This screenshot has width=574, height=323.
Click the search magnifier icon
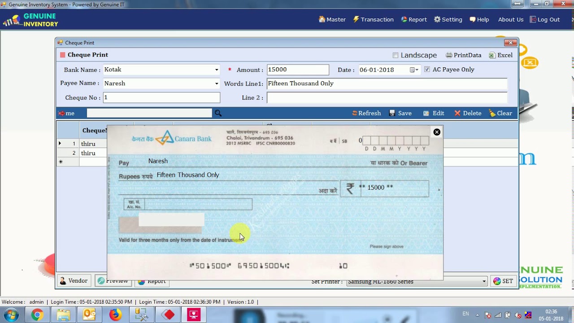click(218, 113)
